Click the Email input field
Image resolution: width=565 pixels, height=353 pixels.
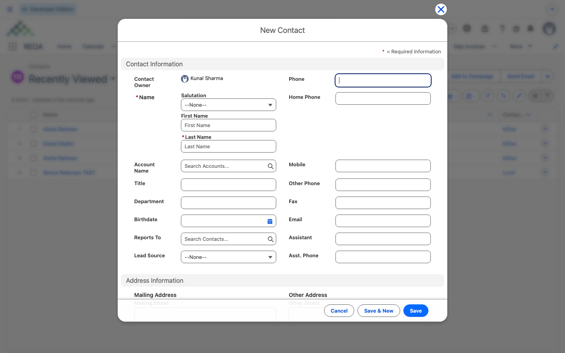pos(383,221)
